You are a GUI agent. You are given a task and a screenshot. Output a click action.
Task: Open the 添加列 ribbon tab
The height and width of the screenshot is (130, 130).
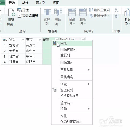(x=41, y=3)
